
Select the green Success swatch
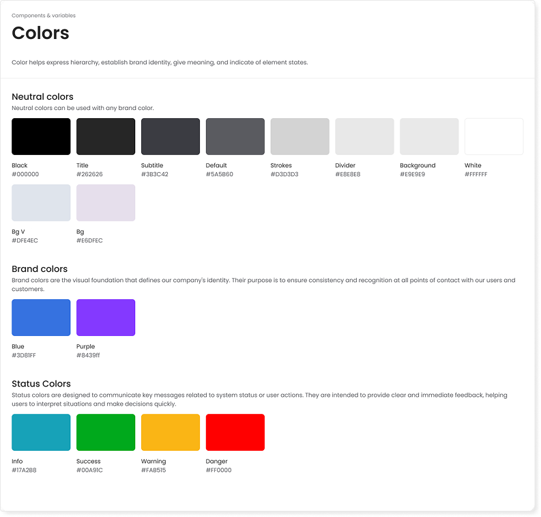pyautogui.click(x=106, y=432)
